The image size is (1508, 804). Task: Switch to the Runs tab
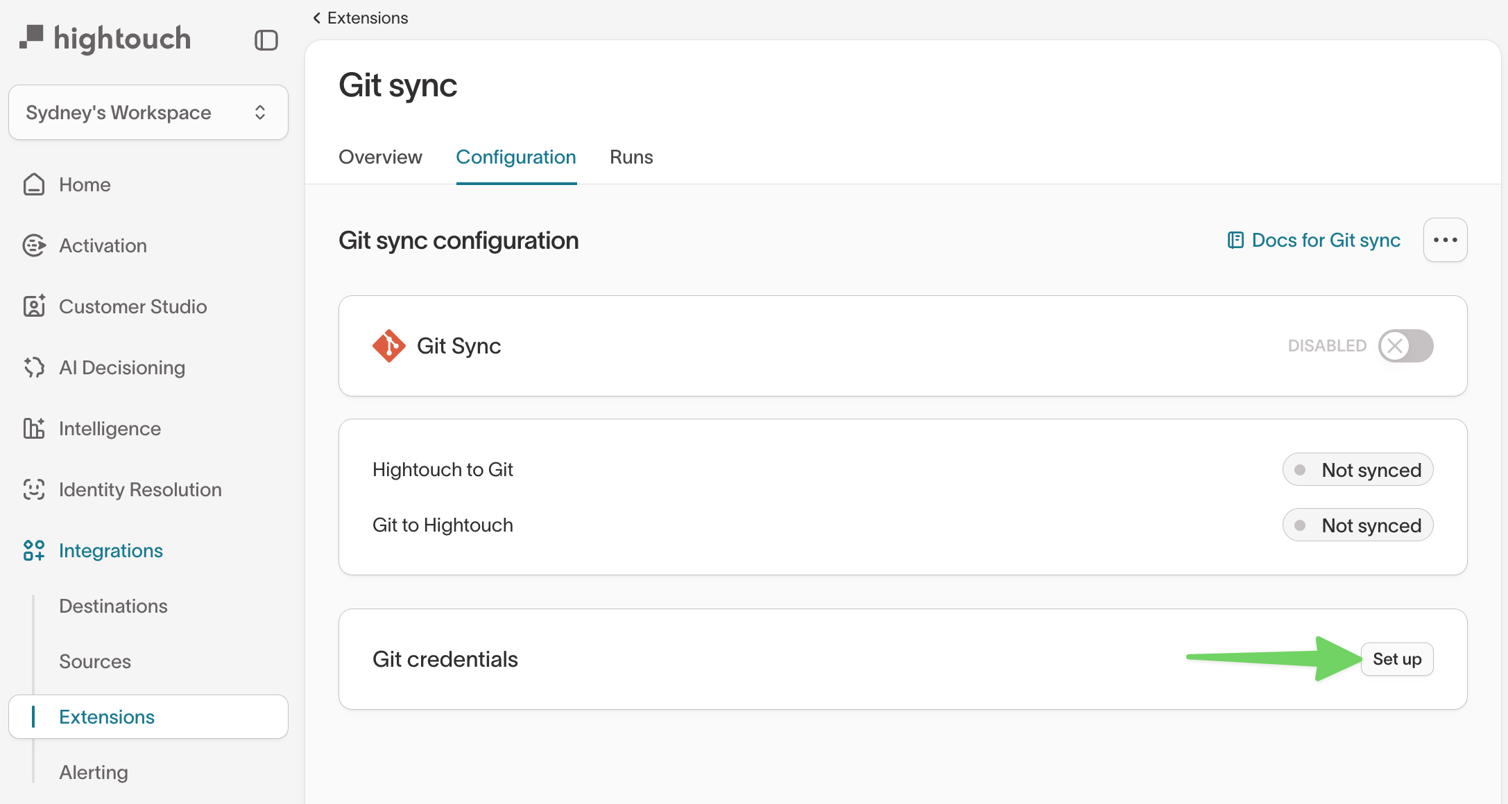coord(631,157)
